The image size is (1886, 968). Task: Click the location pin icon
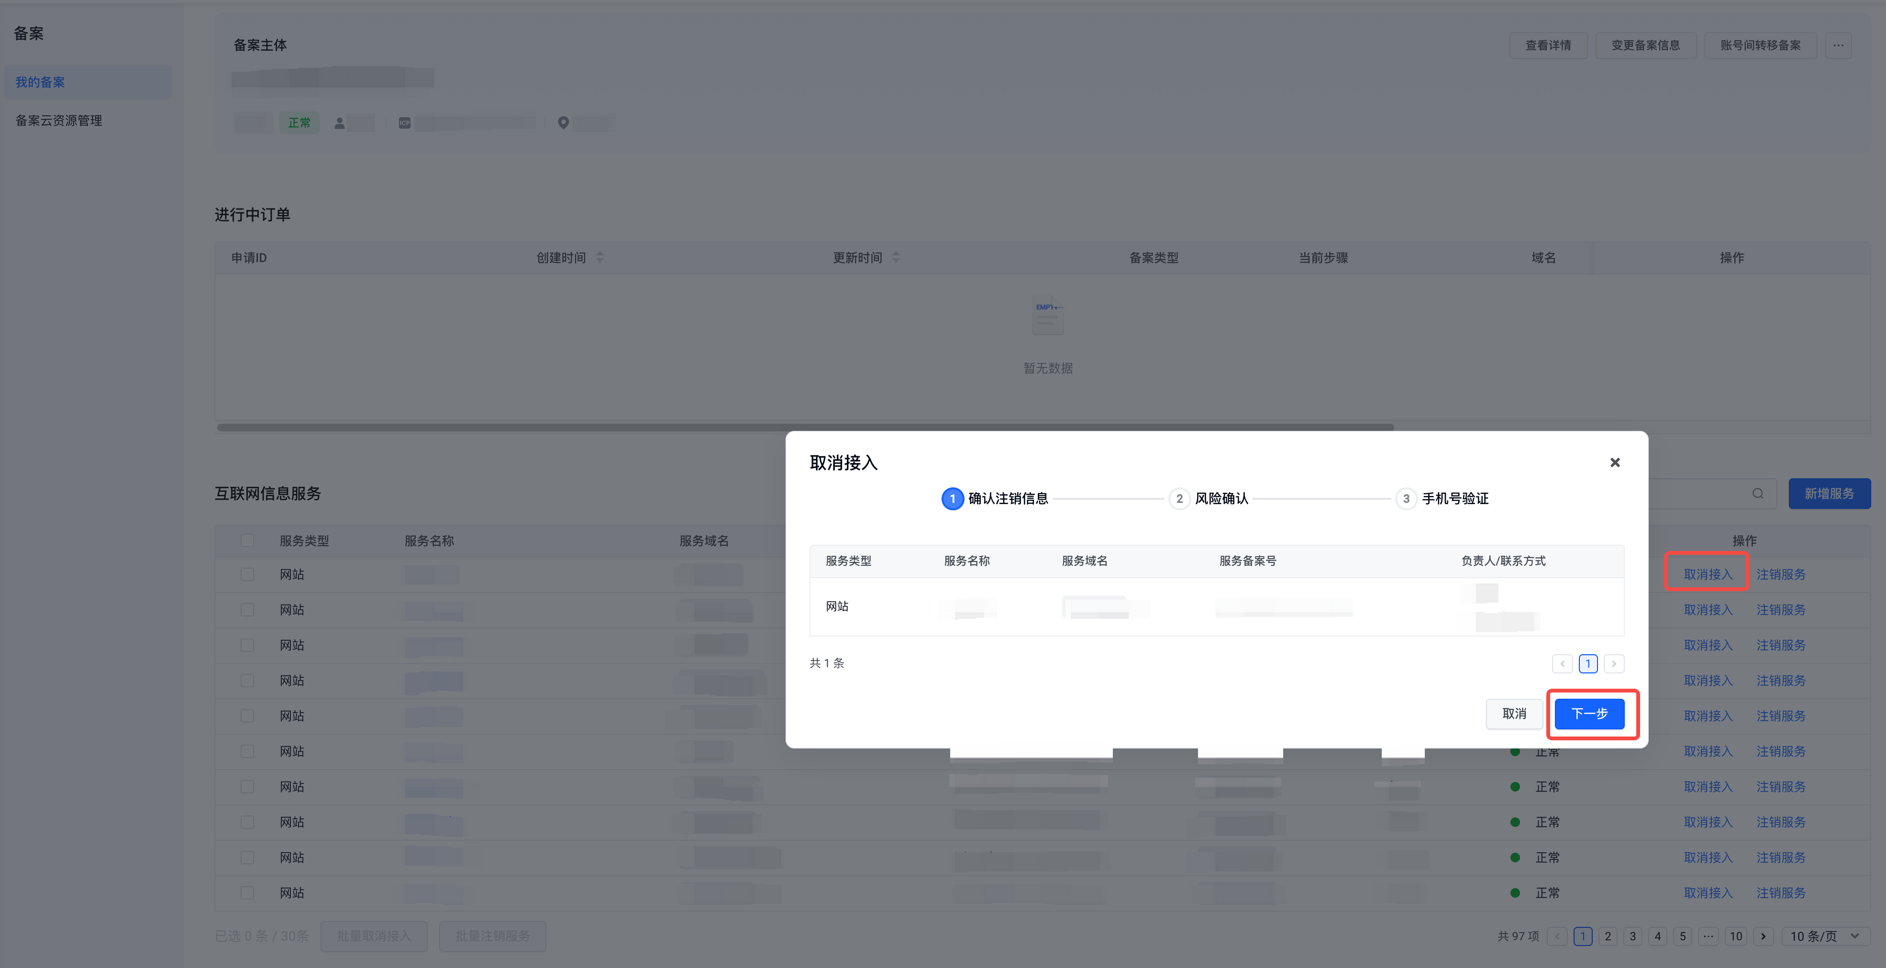pyautogui.click(x=563, y=123)
